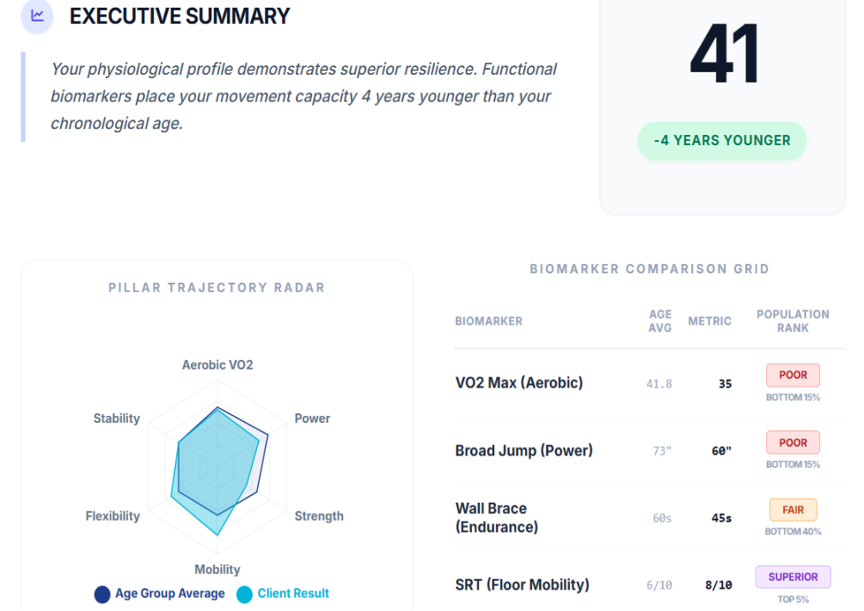Click the SUPERIOR badge for SRT
864x611 pixels.
pos(793,577)
